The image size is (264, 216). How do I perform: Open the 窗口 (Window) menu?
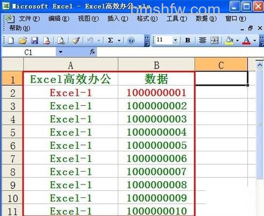(236, 19)
